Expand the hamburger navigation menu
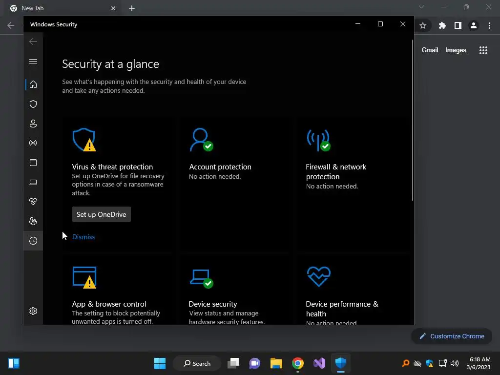 pos(33,61)
